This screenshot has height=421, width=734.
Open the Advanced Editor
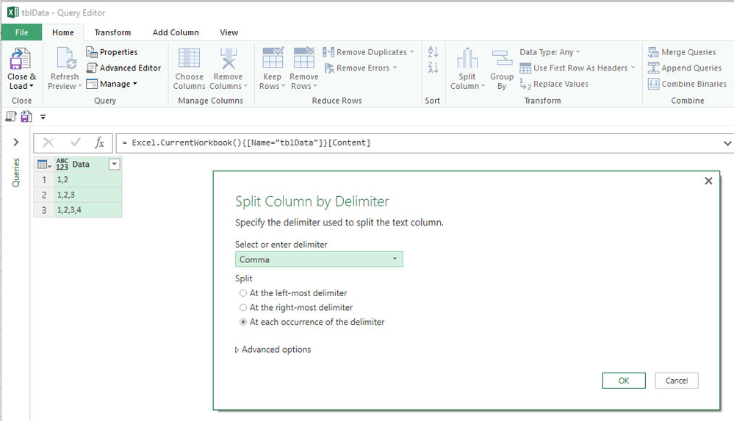point(123,68)
